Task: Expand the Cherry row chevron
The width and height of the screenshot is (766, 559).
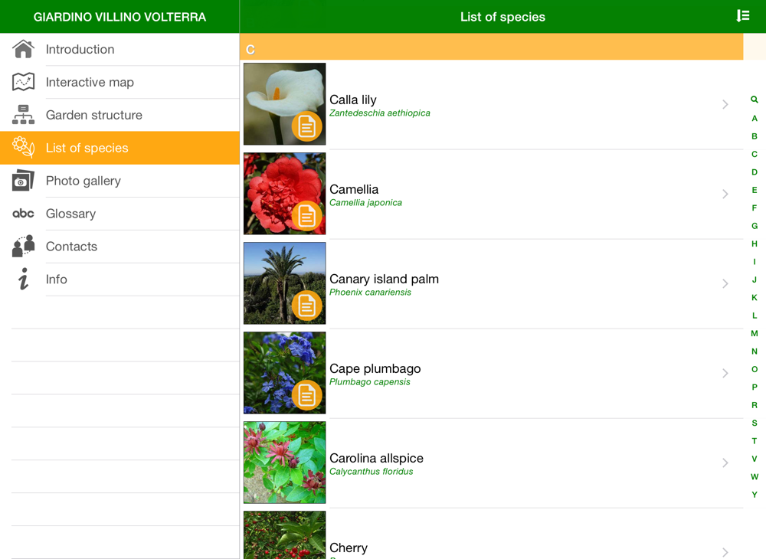Action: point(725,552)
